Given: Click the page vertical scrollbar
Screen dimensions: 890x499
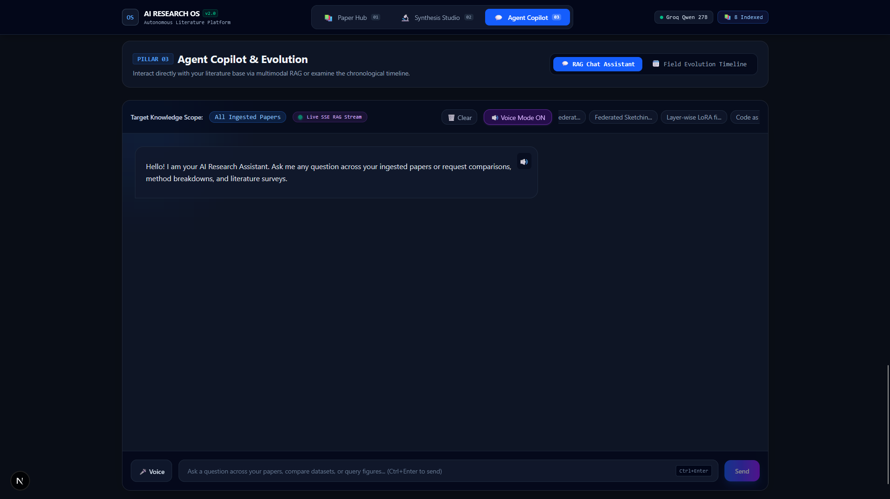Looking at the screenshot, I should [x=888, y=424].
